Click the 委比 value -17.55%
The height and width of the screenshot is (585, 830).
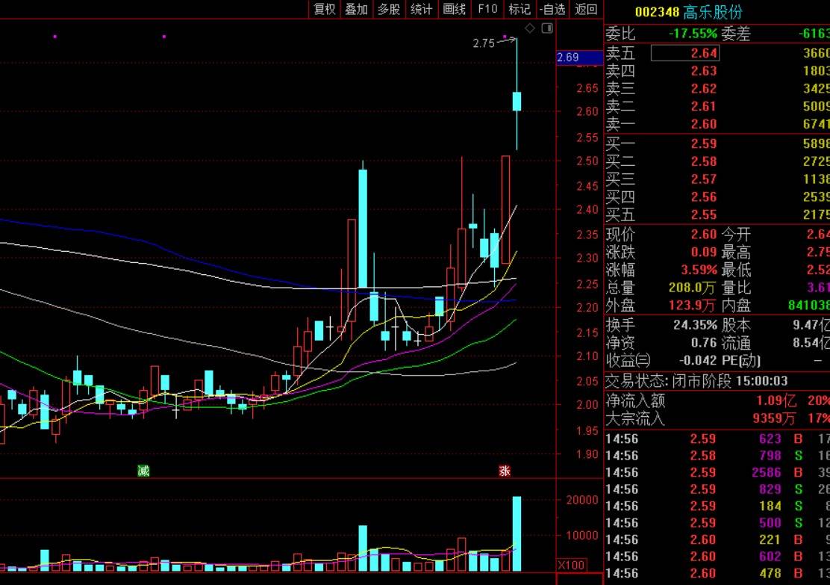(693, 34)
